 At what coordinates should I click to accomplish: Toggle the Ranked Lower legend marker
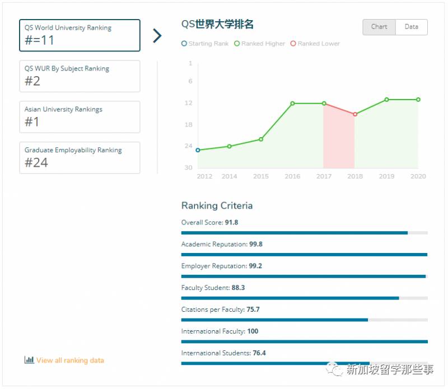tap(293, 44)
